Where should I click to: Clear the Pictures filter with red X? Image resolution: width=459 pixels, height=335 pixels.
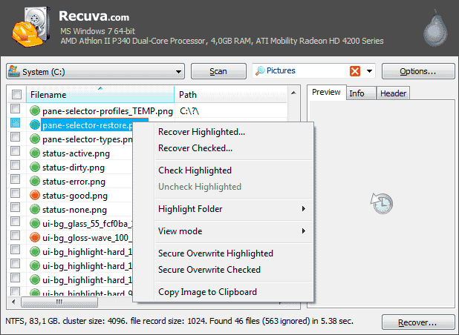coord(355,71)
